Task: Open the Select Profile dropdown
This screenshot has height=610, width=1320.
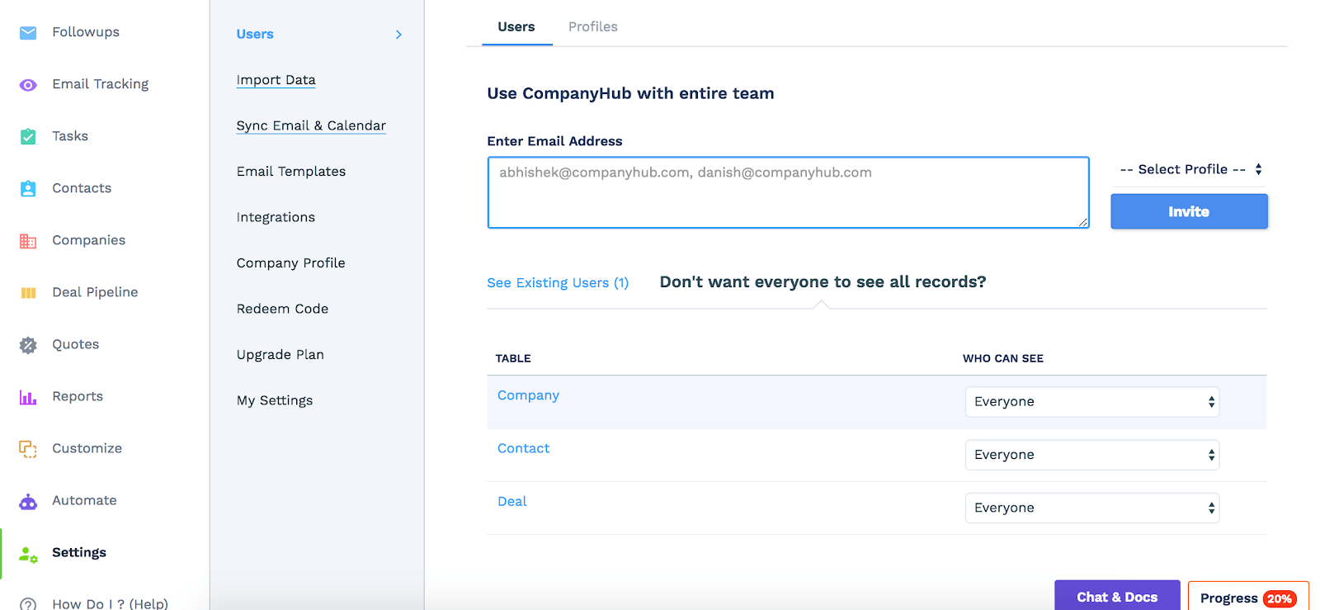Action: click(x=1190, y=169)
